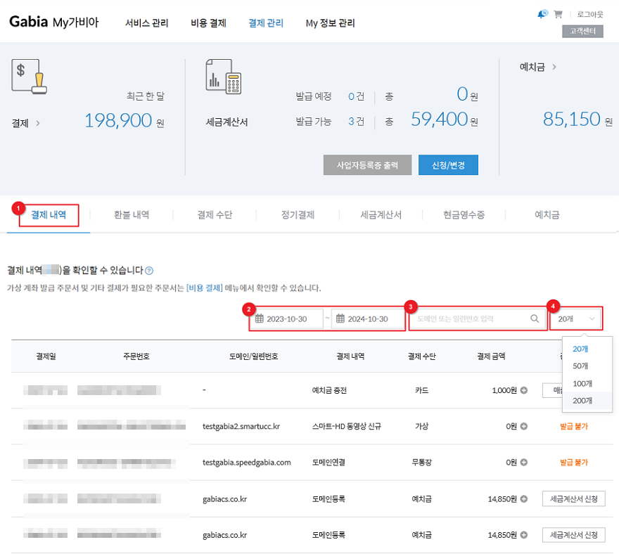Switch to 환불 내역 tab
619x554 pixels.
132,214
